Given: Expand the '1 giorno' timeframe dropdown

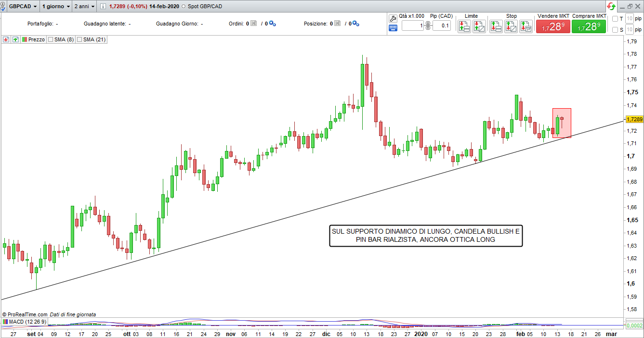Looking at the screenshot, I should point(55,7).
